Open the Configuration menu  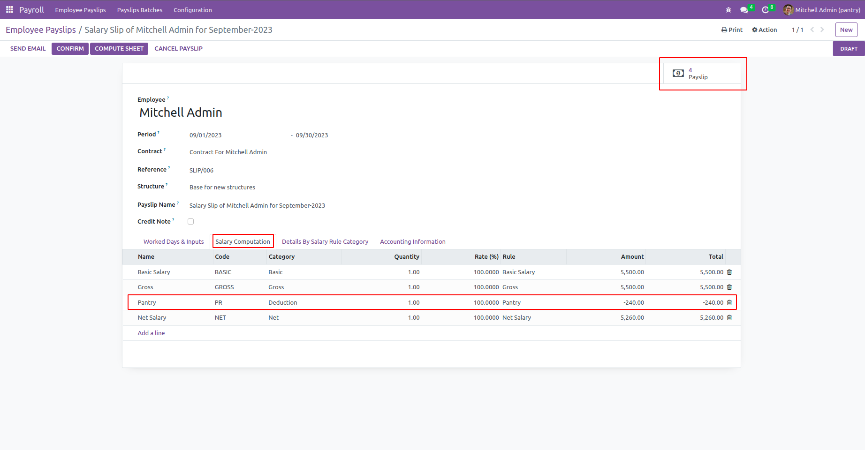pyautogui.click(x=192, y=10)
